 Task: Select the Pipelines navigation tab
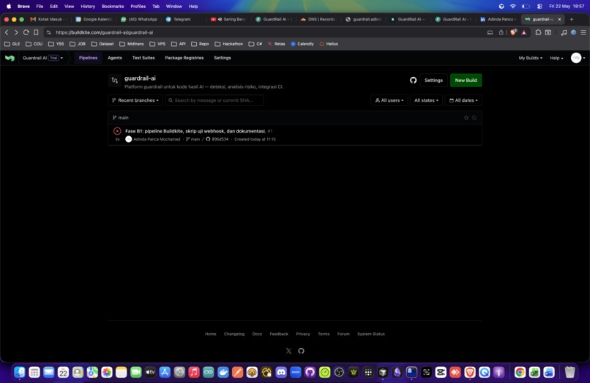(88, 58)
